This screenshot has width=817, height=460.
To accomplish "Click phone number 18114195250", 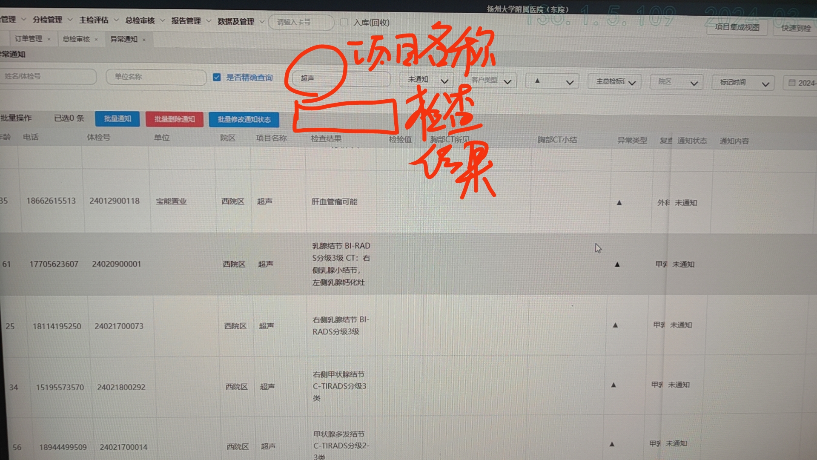I will click(57, 326).
